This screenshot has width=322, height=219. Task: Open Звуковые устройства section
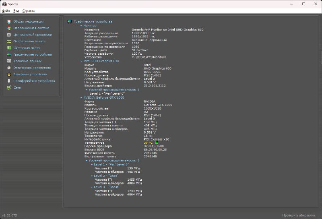(30, 74)
